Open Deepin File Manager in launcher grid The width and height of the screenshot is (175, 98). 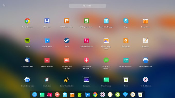106,21
